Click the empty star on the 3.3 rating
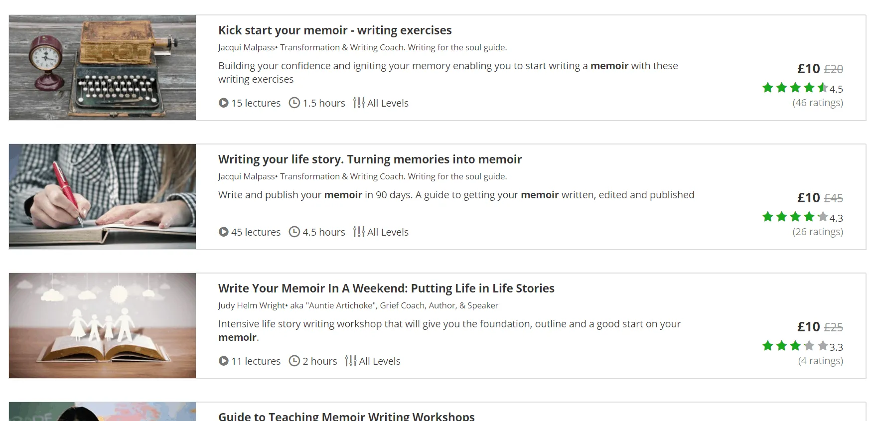Viewport: 882px width, 421px height. coord(822,345)
